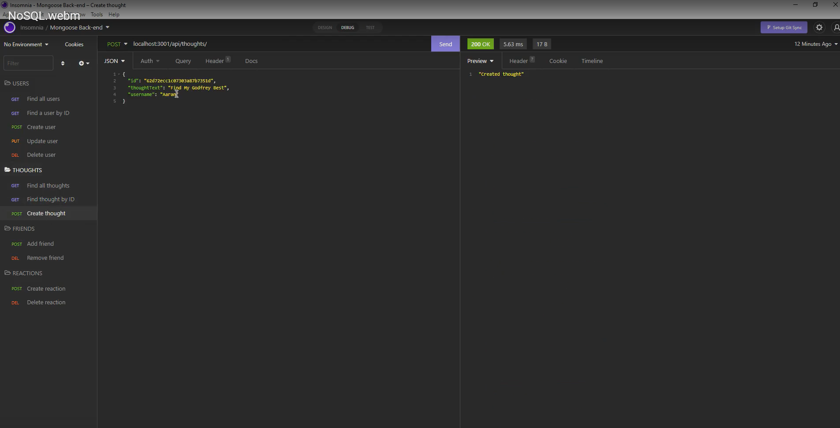Select the Create reaction request
The height and width of the screenshot is (428, 840).
49,289
